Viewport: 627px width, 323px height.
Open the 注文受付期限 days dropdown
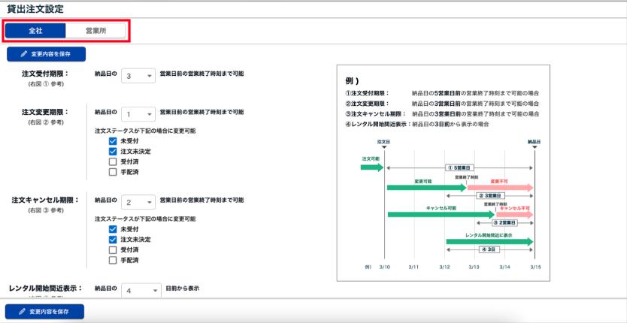[x=138, y=75]
